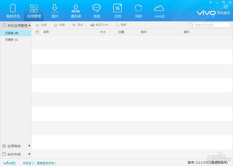This screenshot has height=166, width=233.
Task: Open the 通讯录 contacts section
Action: (x=76, y=11)
